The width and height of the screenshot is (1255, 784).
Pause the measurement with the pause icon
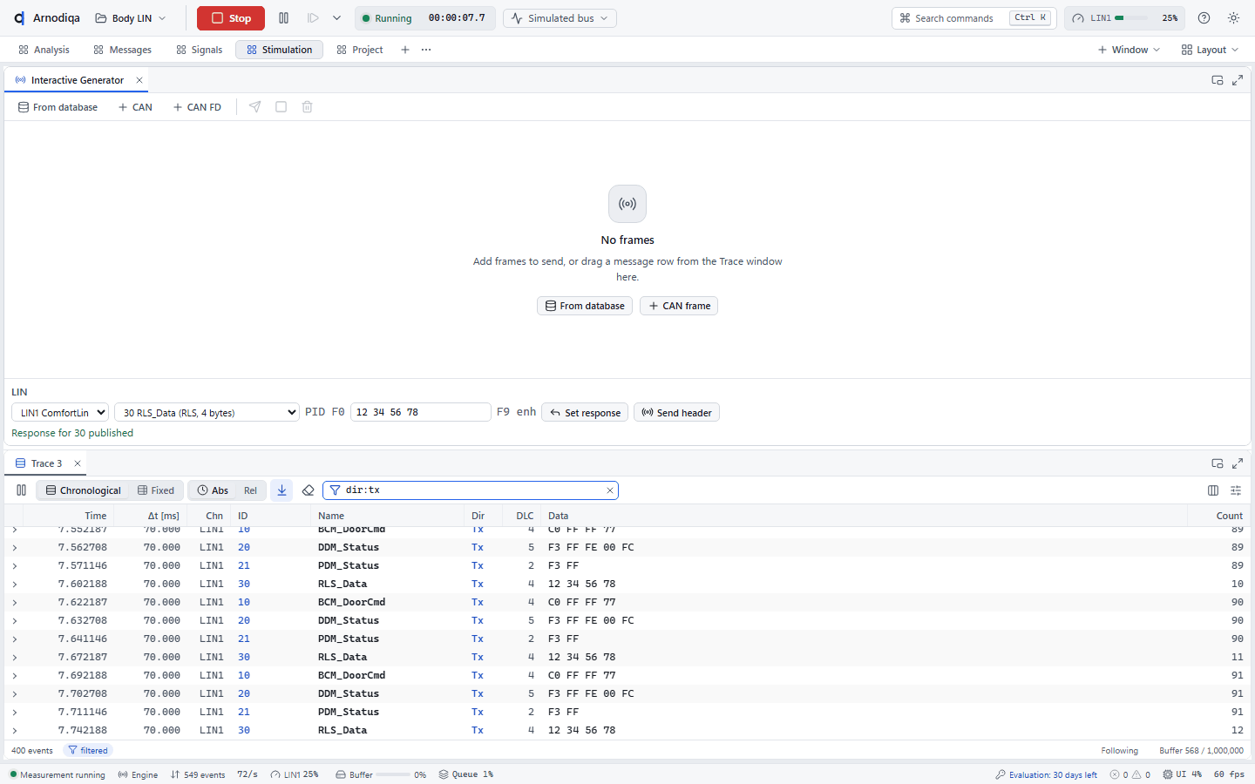[283, 18]
